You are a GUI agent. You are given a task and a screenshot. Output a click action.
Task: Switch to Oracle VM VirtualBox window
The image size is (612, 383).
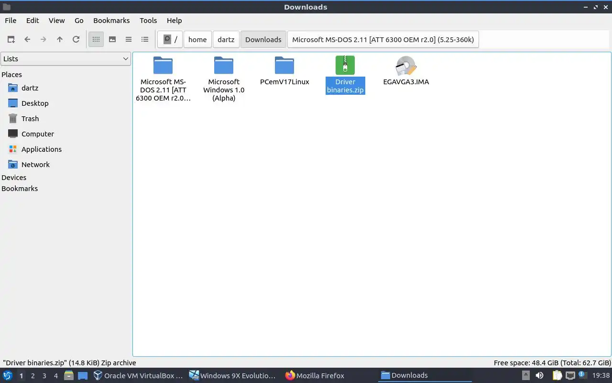(138, 376)
